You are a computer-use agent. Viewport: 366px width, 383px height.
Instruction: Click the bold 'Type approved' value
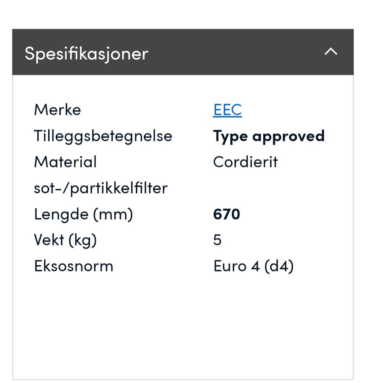[x=268, y=136]
